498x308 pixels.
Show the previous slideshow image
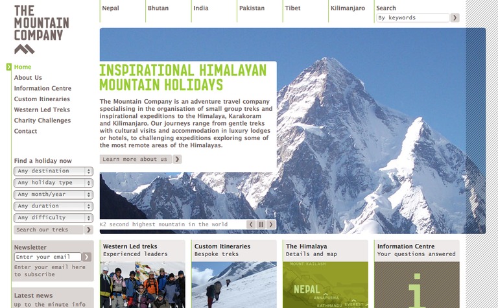point(251,224)
